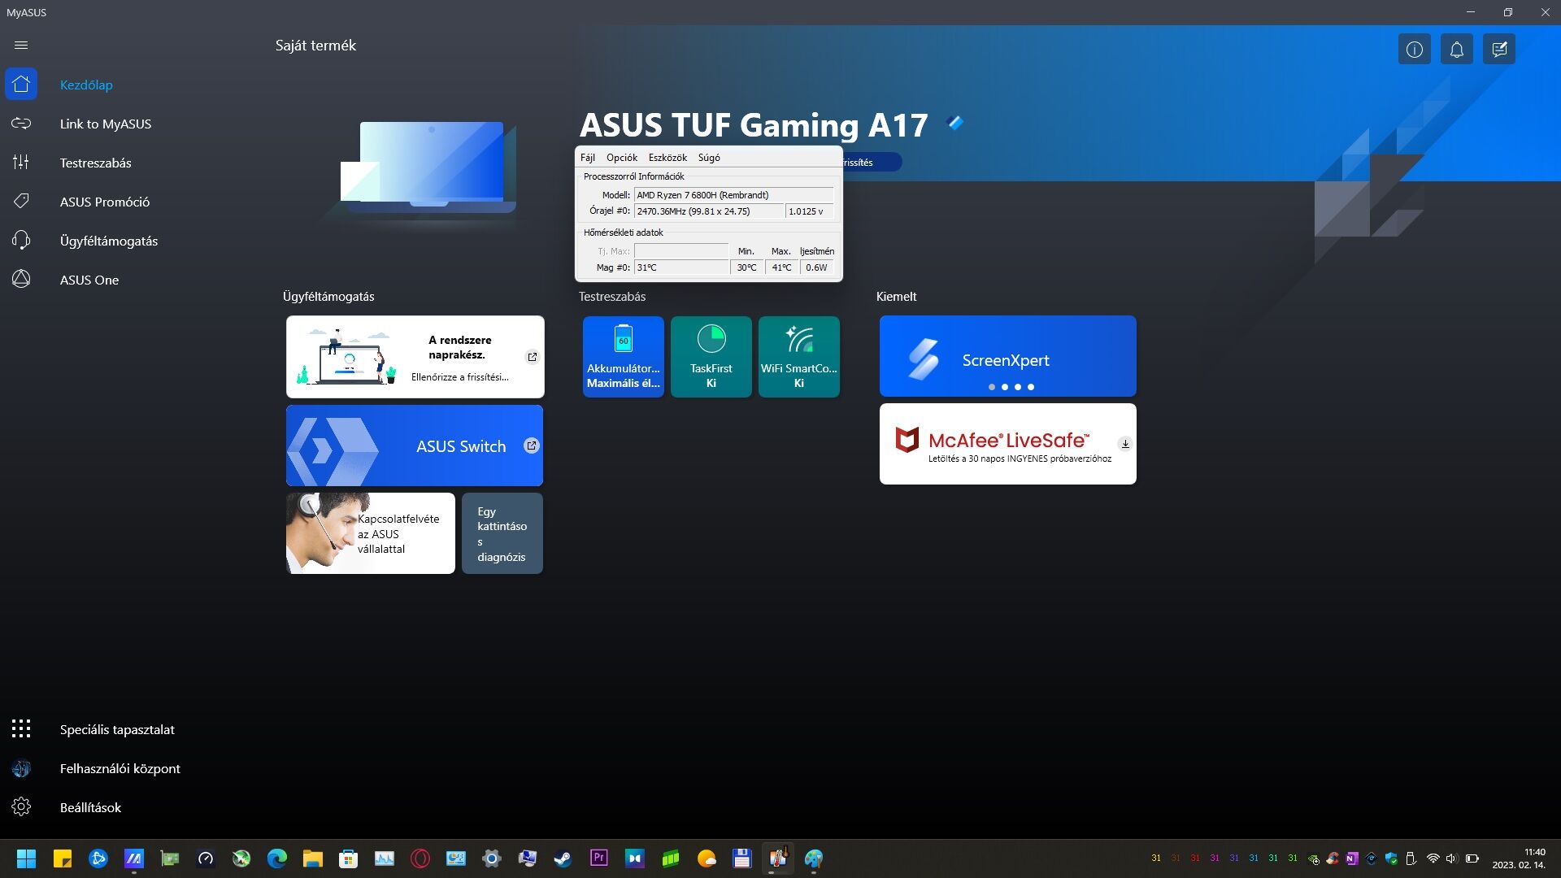
Task: Click update card external-link icon
Action: click(533, 357)
